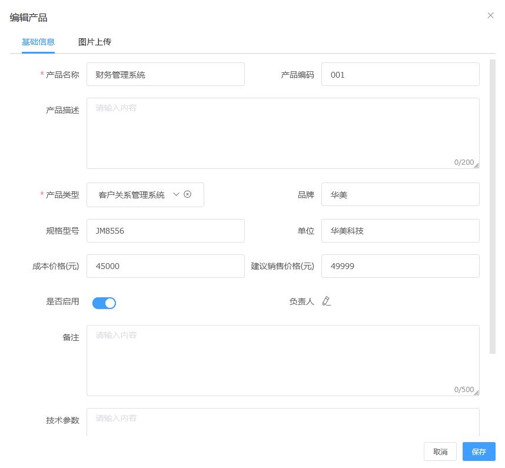Focus the 产品描述 text area
This screenshot has width=505, height=468.
coord(283,134)
